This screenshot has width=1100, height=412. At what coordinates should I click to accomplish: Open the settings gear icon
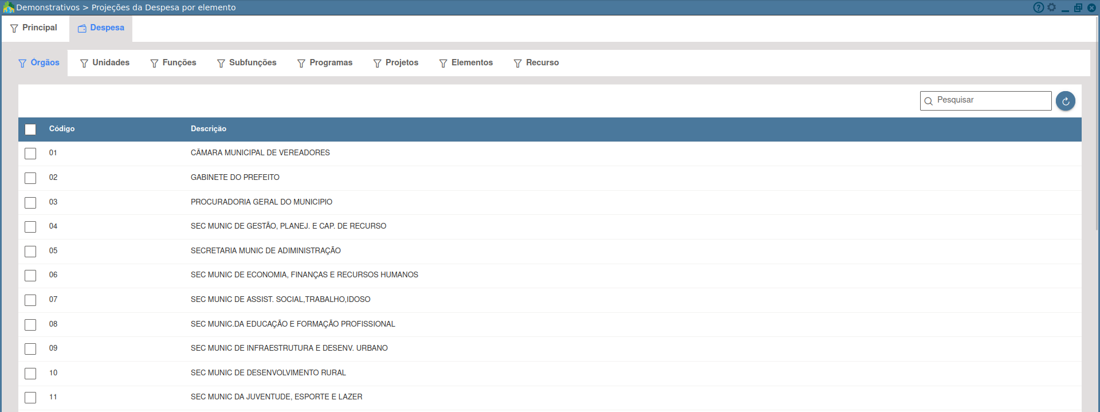[x=1051, y=7]
